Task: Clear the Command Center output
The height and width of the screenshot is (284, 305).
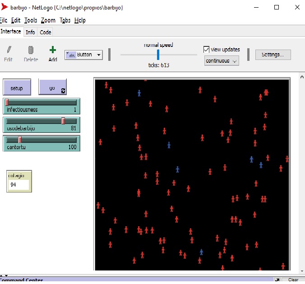Action: (293, 280)
